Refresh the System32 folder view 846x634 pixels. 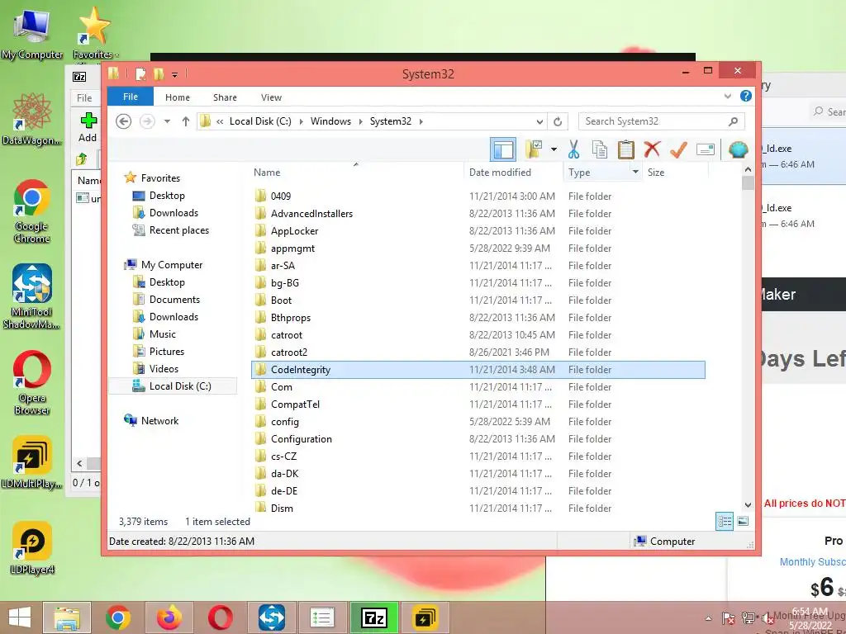558,121
